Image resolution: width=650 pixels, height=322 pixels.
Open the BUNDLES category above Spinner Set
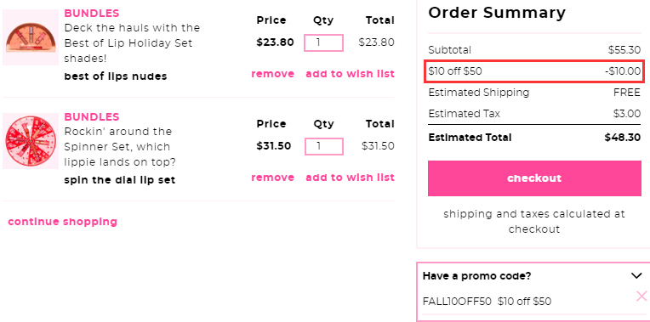tap(92, 116)
